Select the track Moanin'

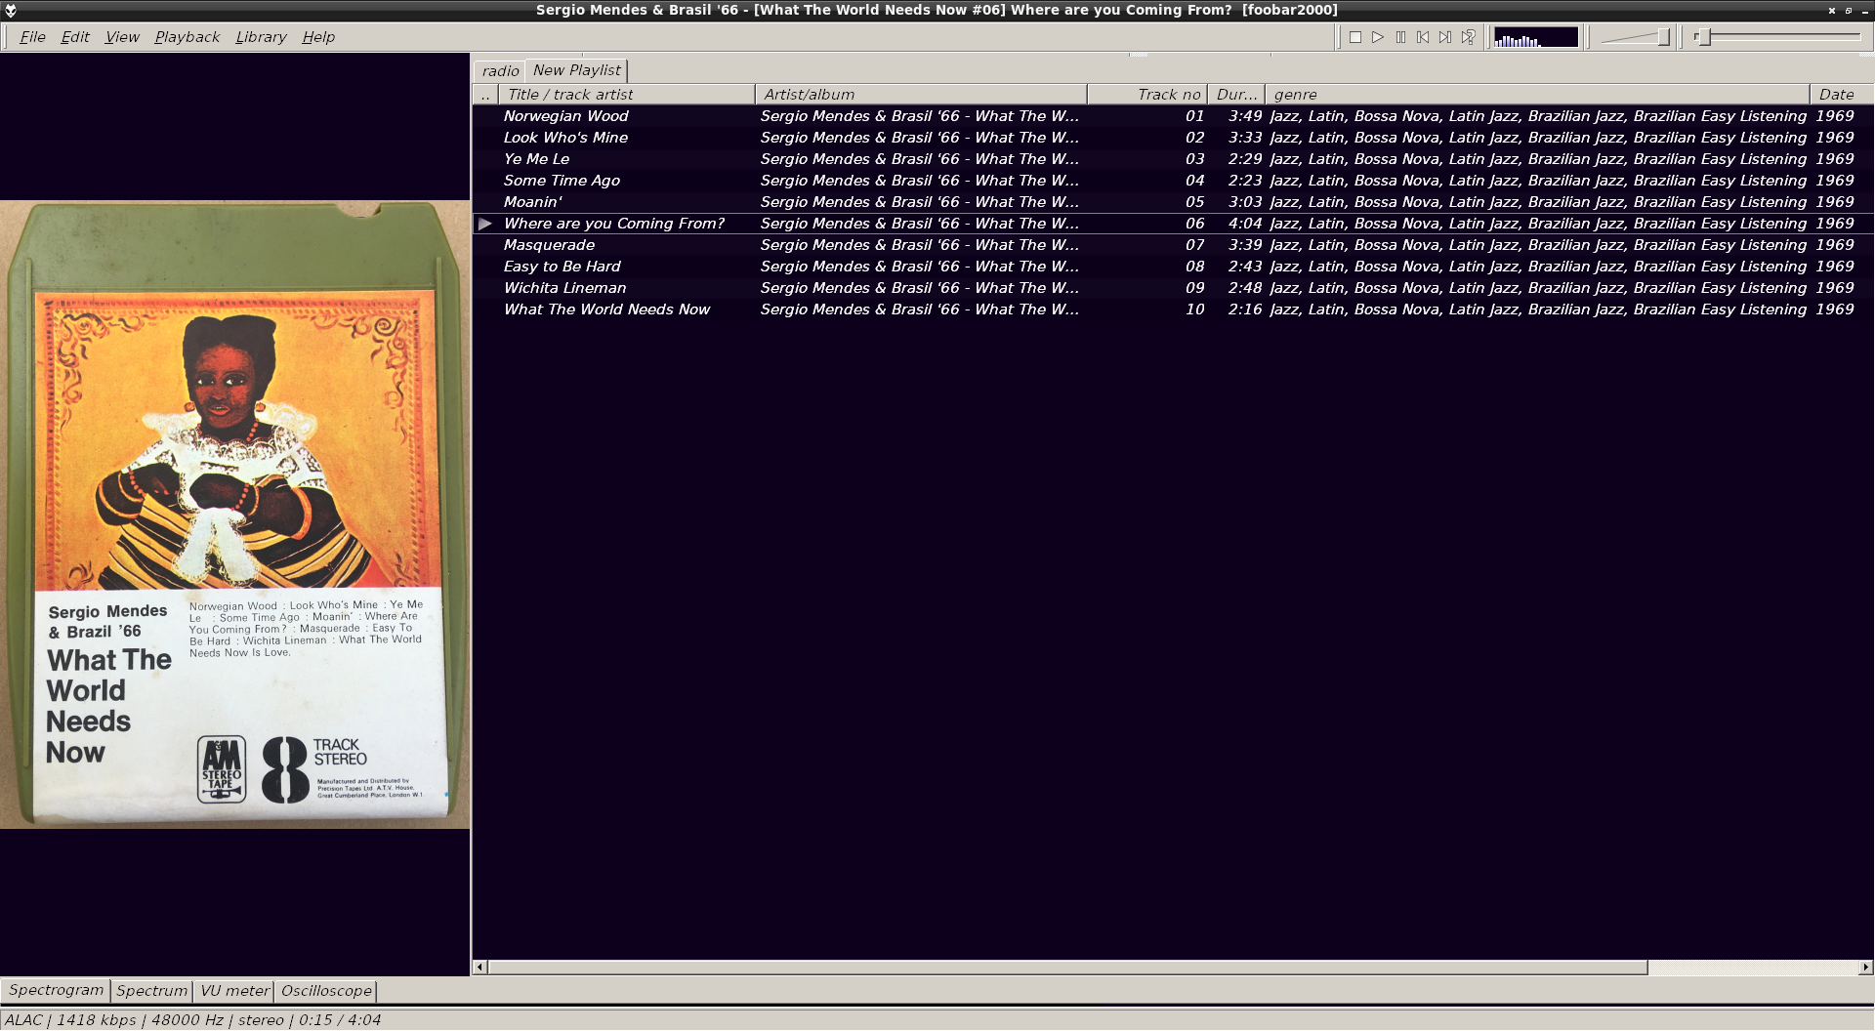533,202
